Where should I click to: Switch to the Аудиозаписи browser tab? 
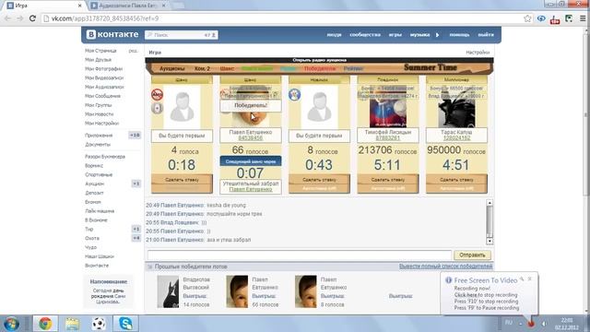click(x=128, y=6)
